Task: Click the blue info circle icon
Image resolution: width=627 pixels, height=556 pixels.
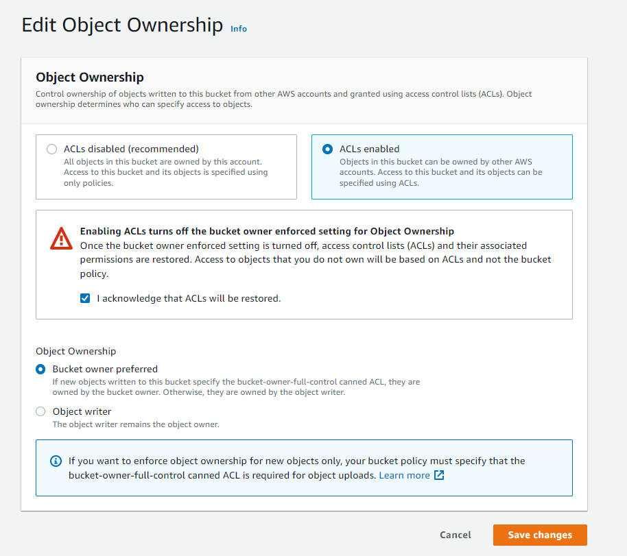Action: tap(56, 461)
